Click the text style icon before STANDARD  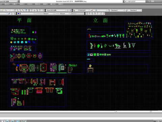coord(74,10)
